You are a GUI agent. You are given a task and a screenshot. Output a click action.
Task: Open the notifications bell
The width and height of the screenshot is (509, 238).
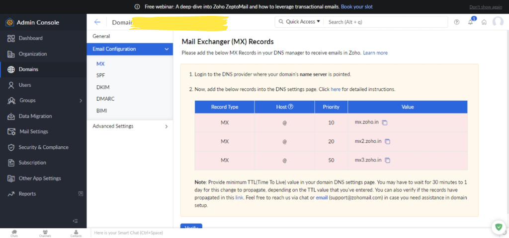(470, 22)
